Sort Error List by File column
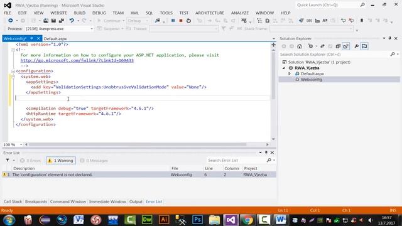This screenshot has width=402, height=226. tap(175, 168)
